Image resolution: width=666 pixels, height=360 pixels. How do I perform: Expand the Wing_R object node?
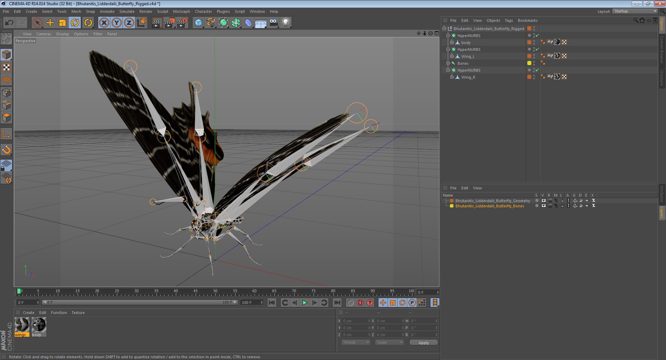pos(452,77)
